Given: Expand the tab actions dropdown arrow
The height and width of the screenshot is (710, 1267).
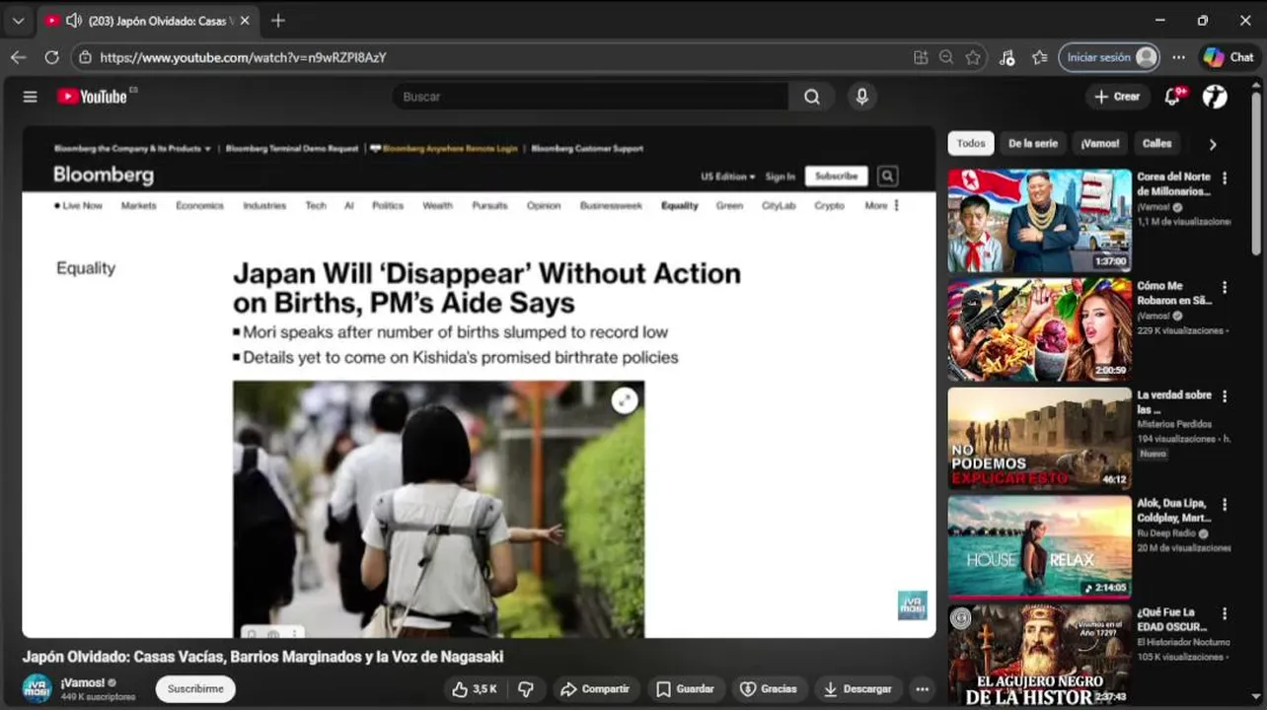Looking at the screenshot, I should [18, 21].
